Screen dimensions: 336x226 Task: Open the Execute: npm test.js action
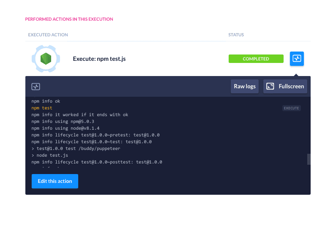coord(99,59)
